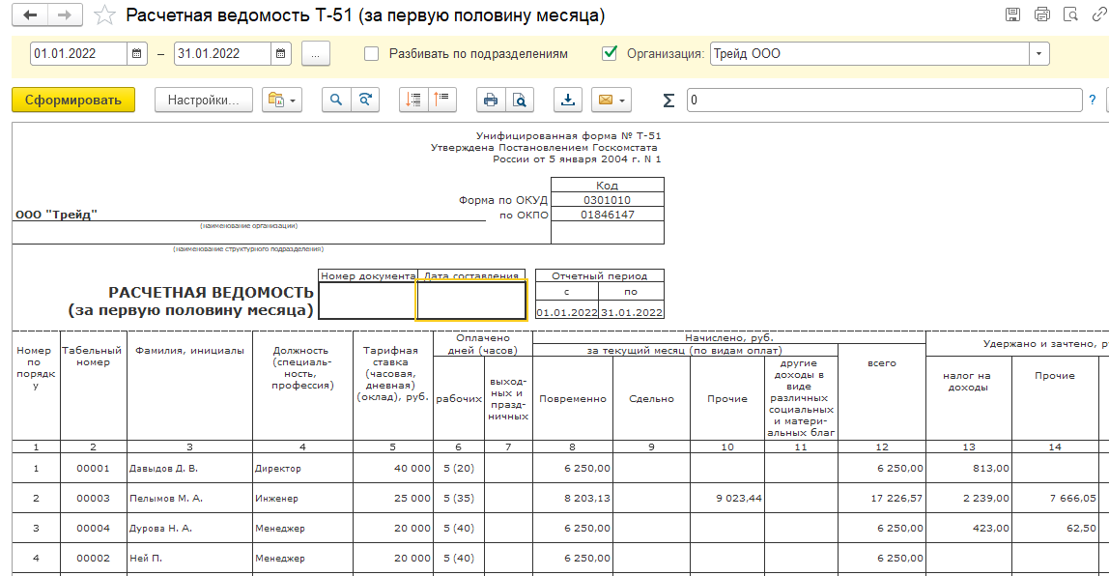This screenshot has width=1109, height=576.
Task: Click the print icon in report toolbar
Action: pyautogui.click(x=491, y=100)
